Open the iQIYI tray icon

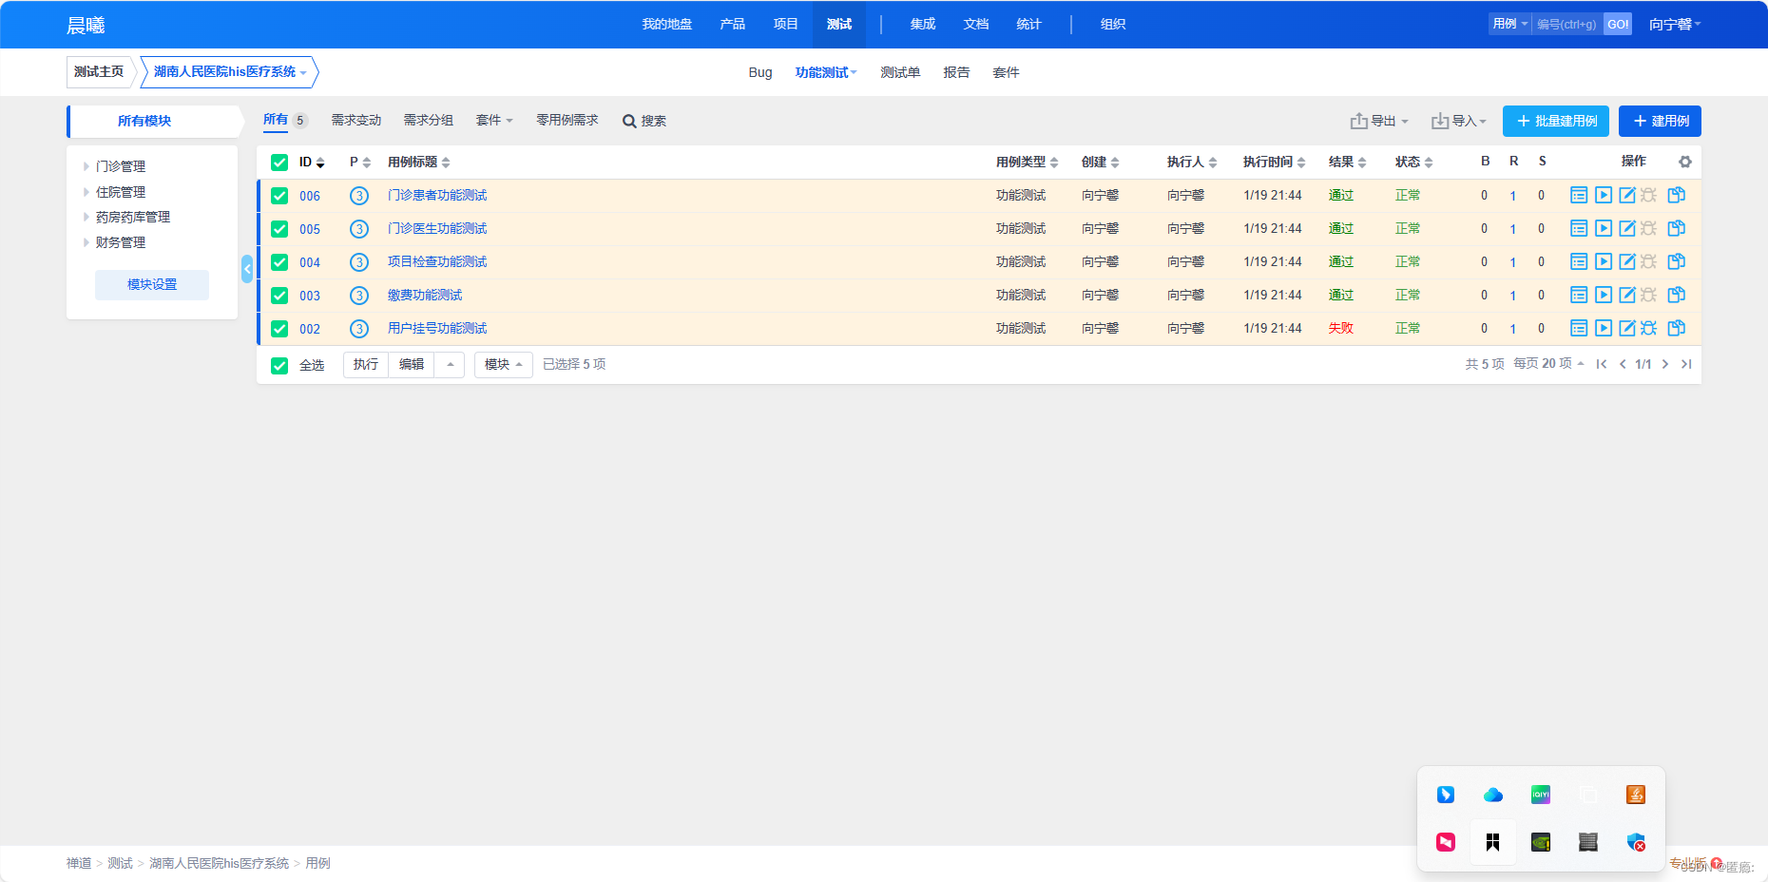1541,795
